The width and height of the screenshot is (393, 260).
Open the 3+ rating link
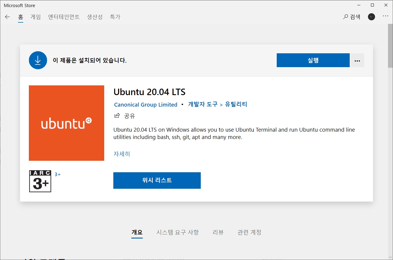pyautogui.click(x=57, y=174)
